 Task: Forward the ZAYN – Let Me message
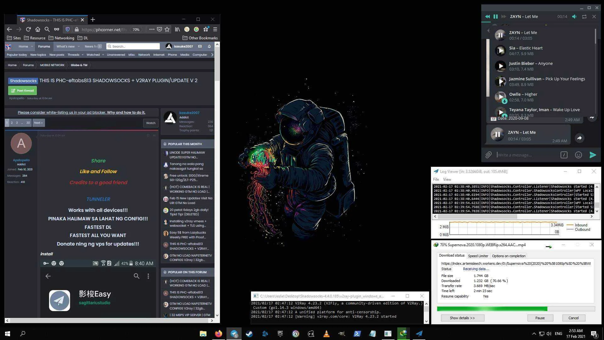579,138
